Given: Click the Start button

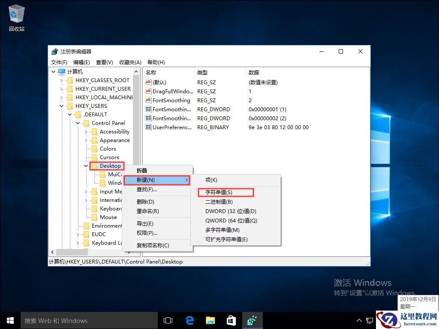Looking at the screenshot, I should [x=10, y=320].
